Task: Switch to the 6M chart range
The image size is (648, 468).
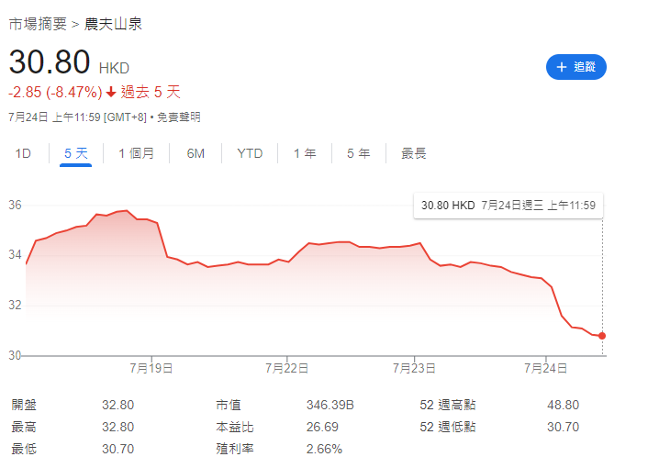Action: coord(196,153)
